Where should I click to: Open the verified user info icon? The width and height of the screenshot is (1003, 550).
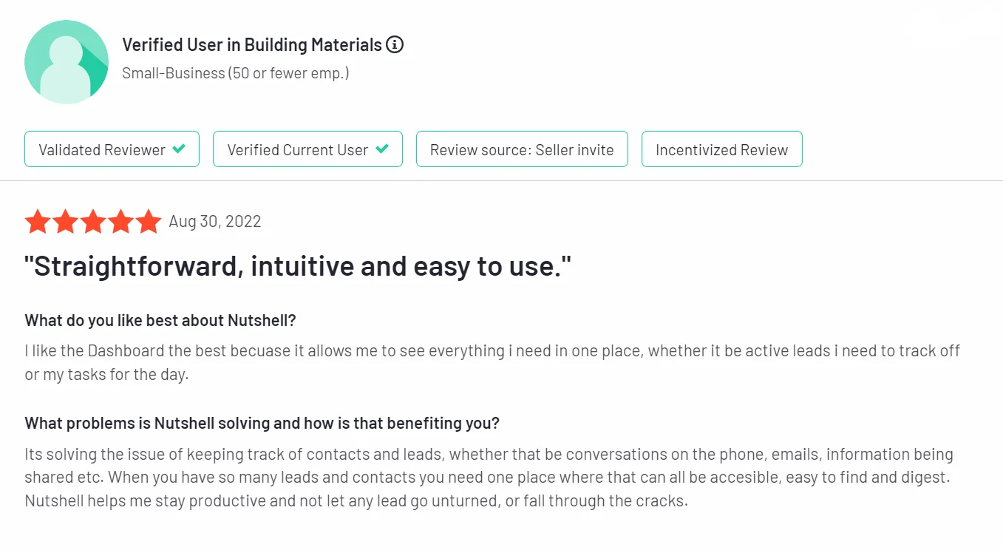395,45
